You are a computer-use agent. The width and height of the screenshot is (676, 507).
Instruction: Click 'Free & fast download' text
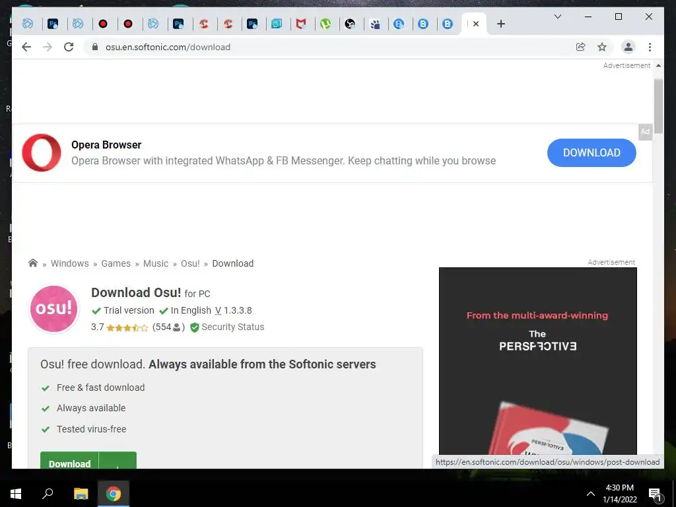click(x=101, y=388)
